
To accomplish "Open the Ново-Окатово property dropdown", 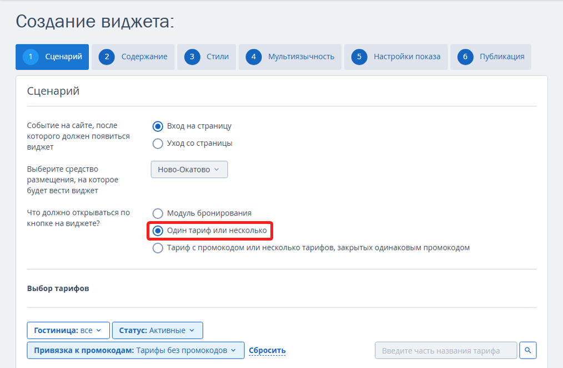I will [x=189, y=170].
